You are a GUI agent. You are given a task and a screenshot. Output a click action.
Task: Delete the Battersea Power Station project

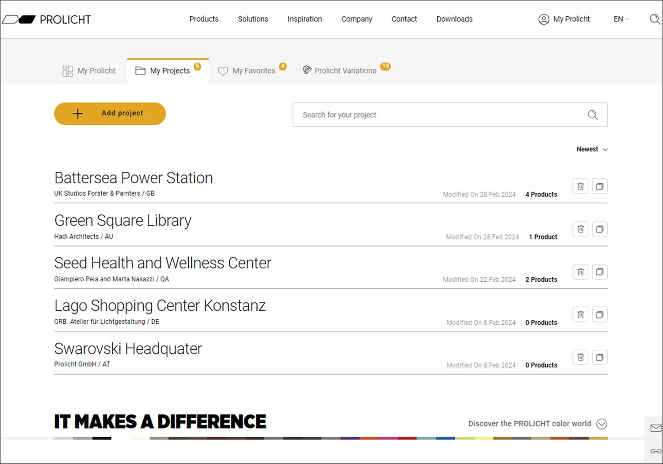point(580,186)
